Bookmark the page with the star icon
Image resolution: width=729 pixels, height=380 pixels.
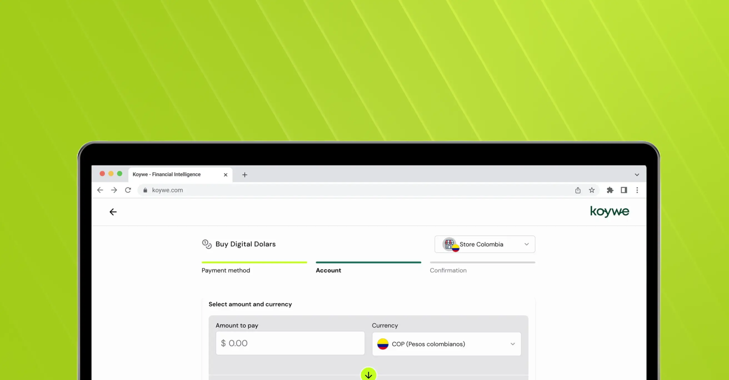click(x=592, y=190)
